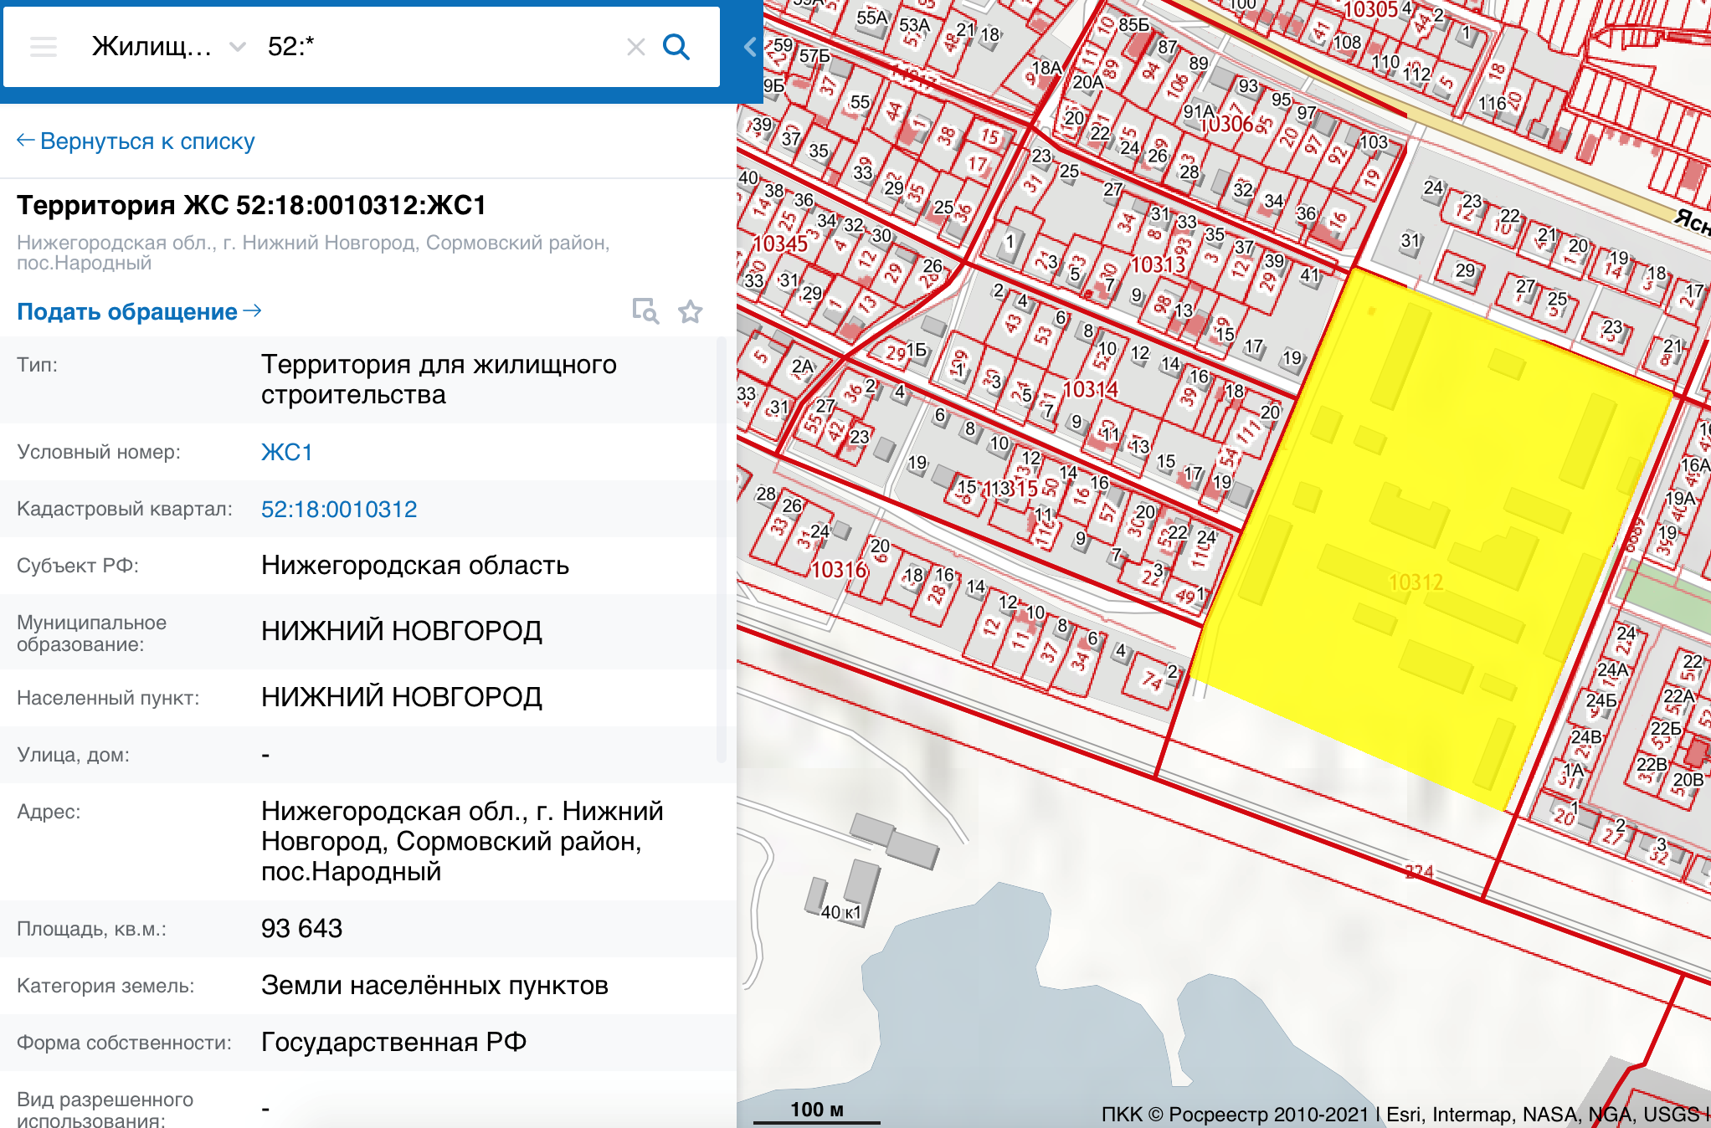Click the 10313 quarter label on the map
This screenshot has height=1128, width=1711.
[x=1159, y=265]
